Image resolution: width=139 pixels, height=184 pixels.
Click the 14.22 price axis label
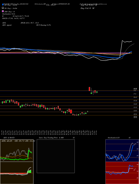tap(135, 104)
